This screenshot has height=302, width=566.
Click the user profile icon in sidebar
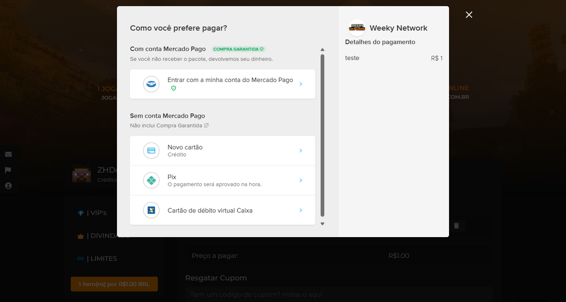click(8, 186)
